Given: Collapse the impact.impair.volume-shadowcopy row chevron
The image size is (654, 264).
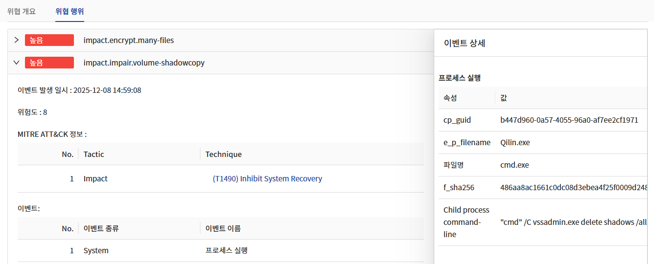Looking at the screenshot, I should pyautogui.click(x=16, y=63).
